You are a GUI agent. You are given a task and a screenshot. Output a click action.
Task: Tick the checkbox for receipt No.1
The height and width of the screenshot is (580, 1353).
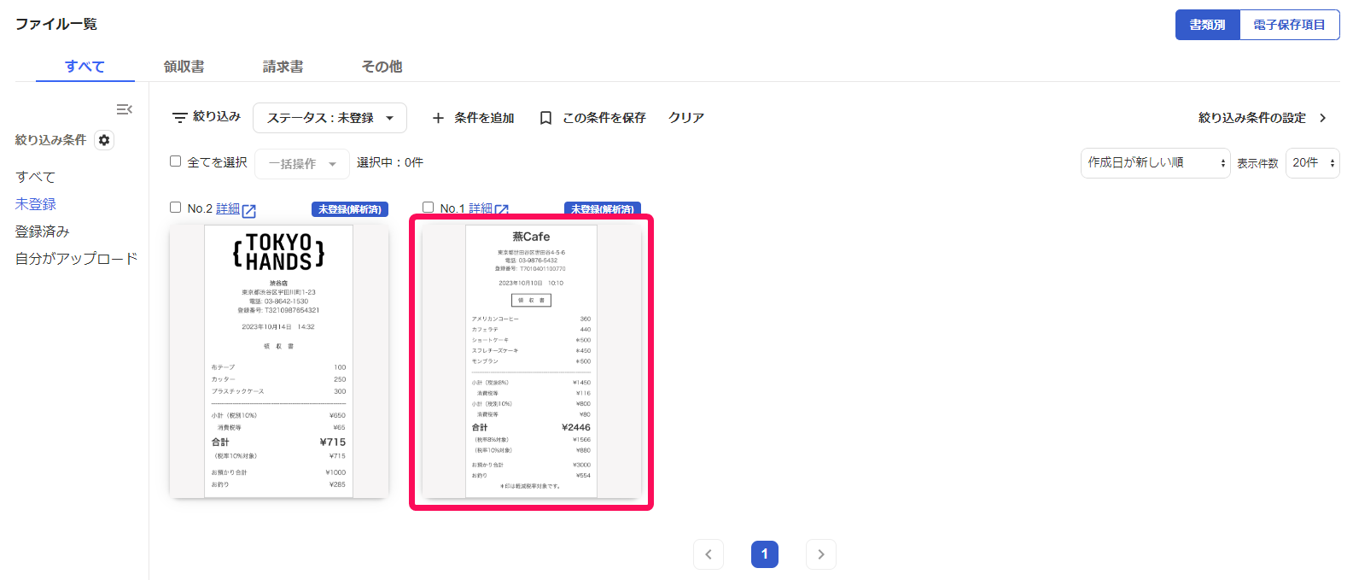(429, 207)
